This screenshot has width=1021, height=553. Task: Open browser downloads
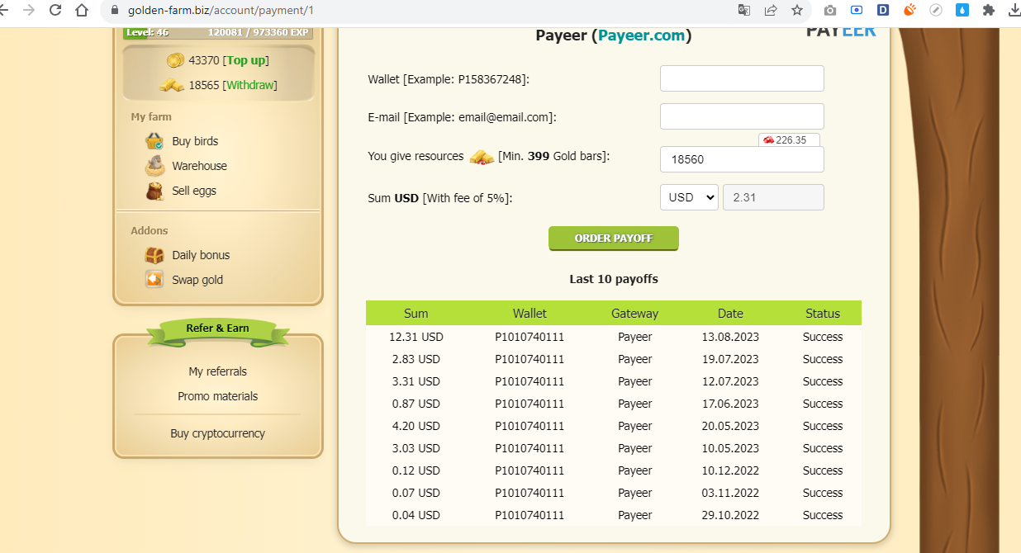pyautogui.click(x=1014, y=11)
